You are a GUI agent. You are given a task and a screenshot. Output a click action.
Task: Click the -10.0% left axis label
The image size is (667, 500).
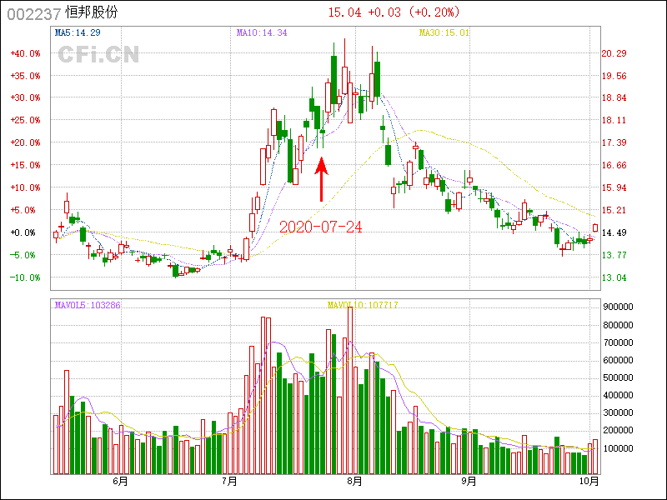click(x=25, y=277)
